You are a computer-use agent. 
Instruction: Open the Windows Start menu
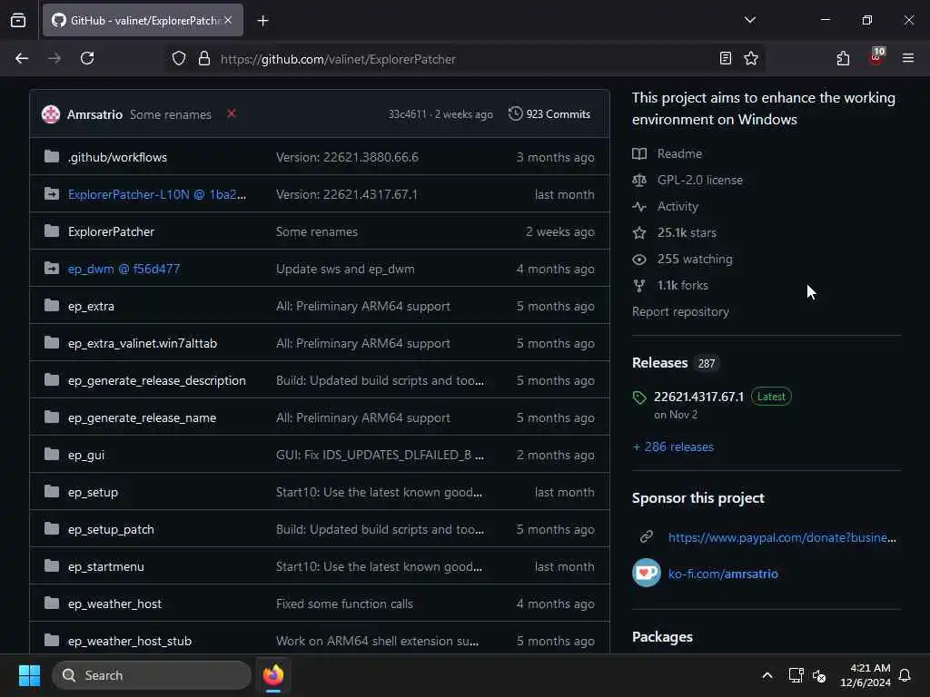pyautogui.click(x=29, y=675)
